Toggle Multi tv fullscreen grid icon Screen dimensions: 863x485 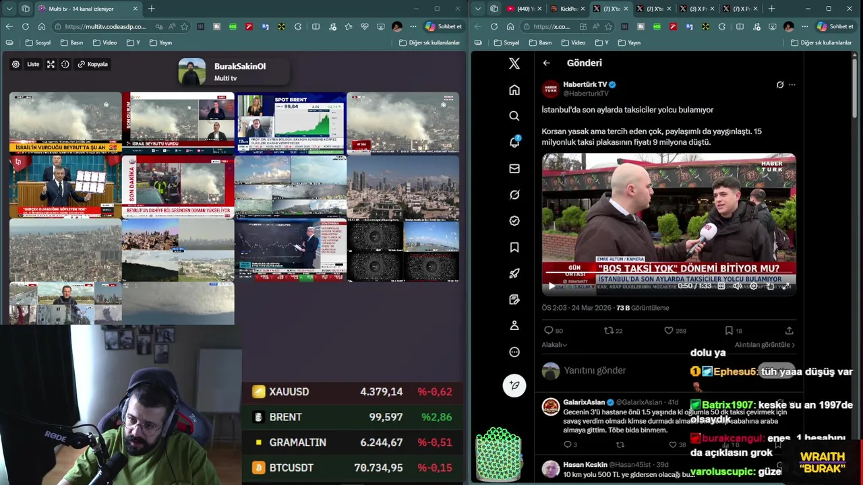(51, 64)
